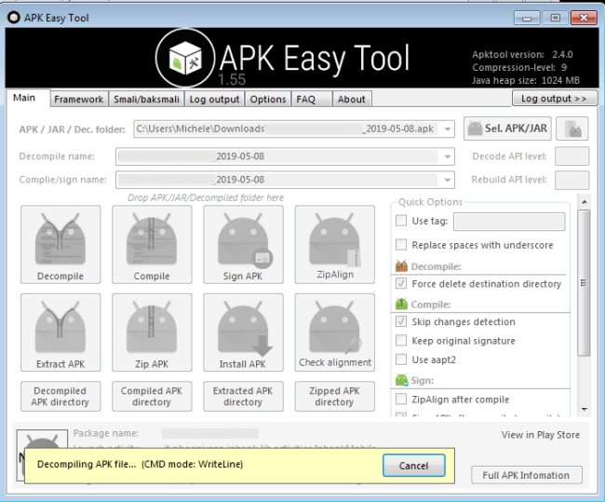605x502 pixels.
Task: Toggle Skip changes detection checkbox
Action: pos(401,321)
